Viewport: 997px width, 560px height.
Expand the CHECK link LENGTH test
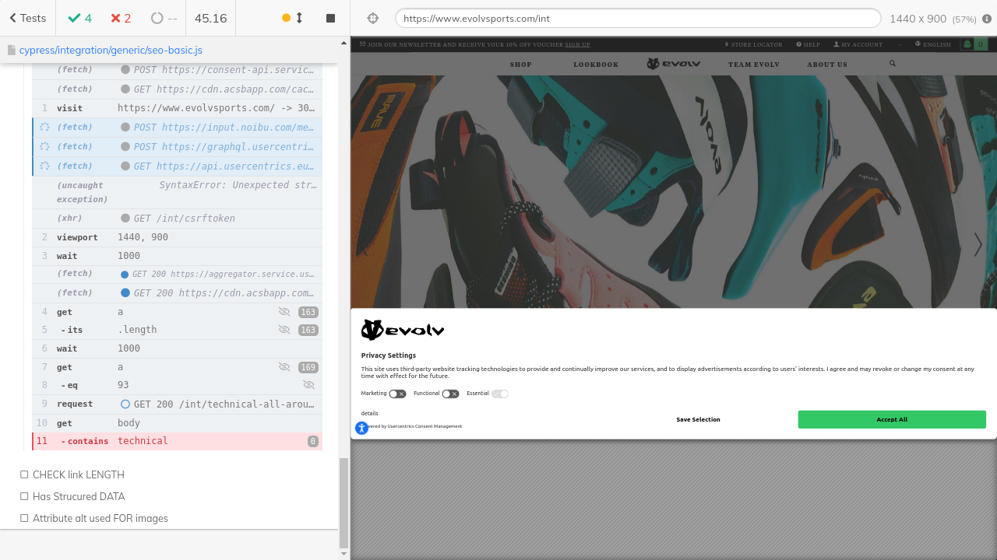point(78,474)
